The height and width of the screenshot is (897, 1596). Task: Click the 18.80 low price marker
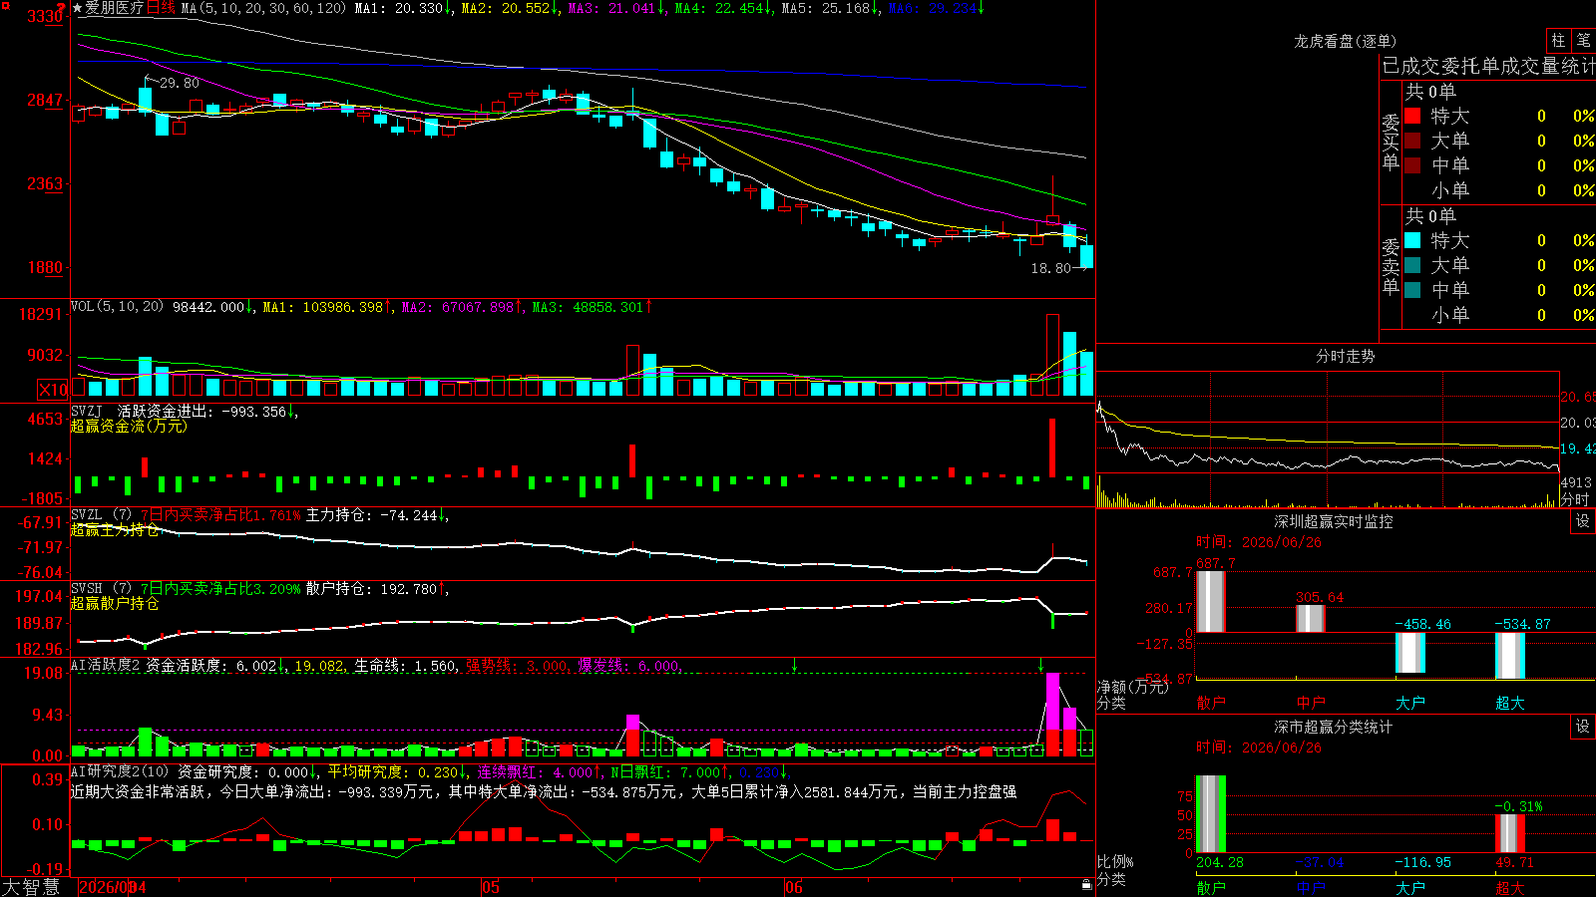click(x=1050, y=268)
